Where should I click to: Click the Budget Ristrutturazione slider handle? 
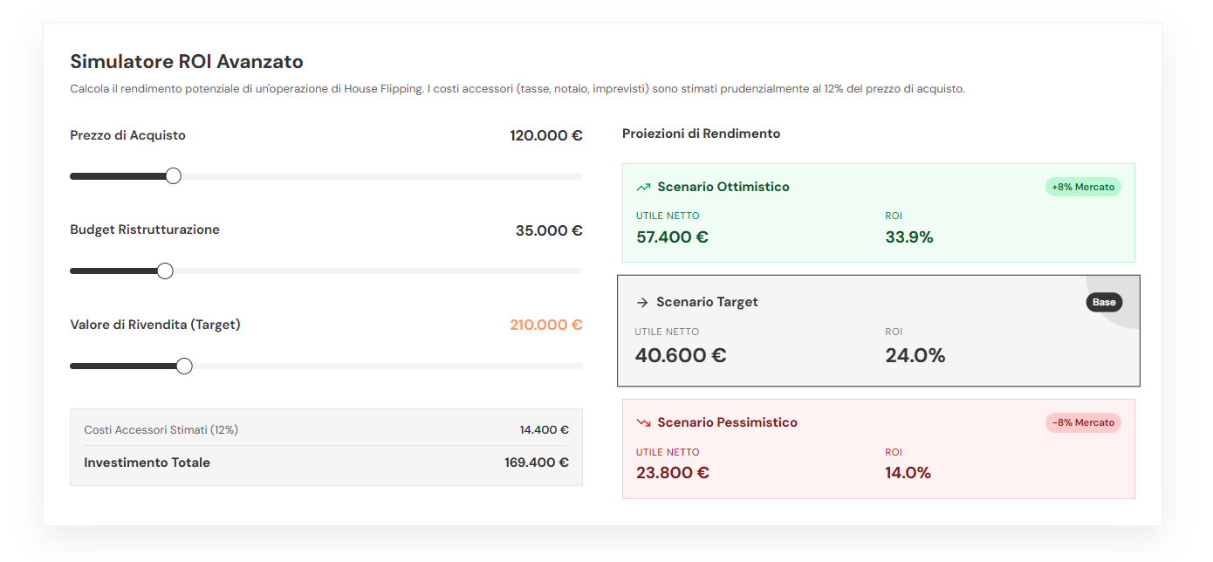point(165,271)
